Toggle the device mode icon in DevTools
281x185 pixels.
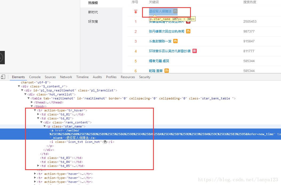coord(3,77)
